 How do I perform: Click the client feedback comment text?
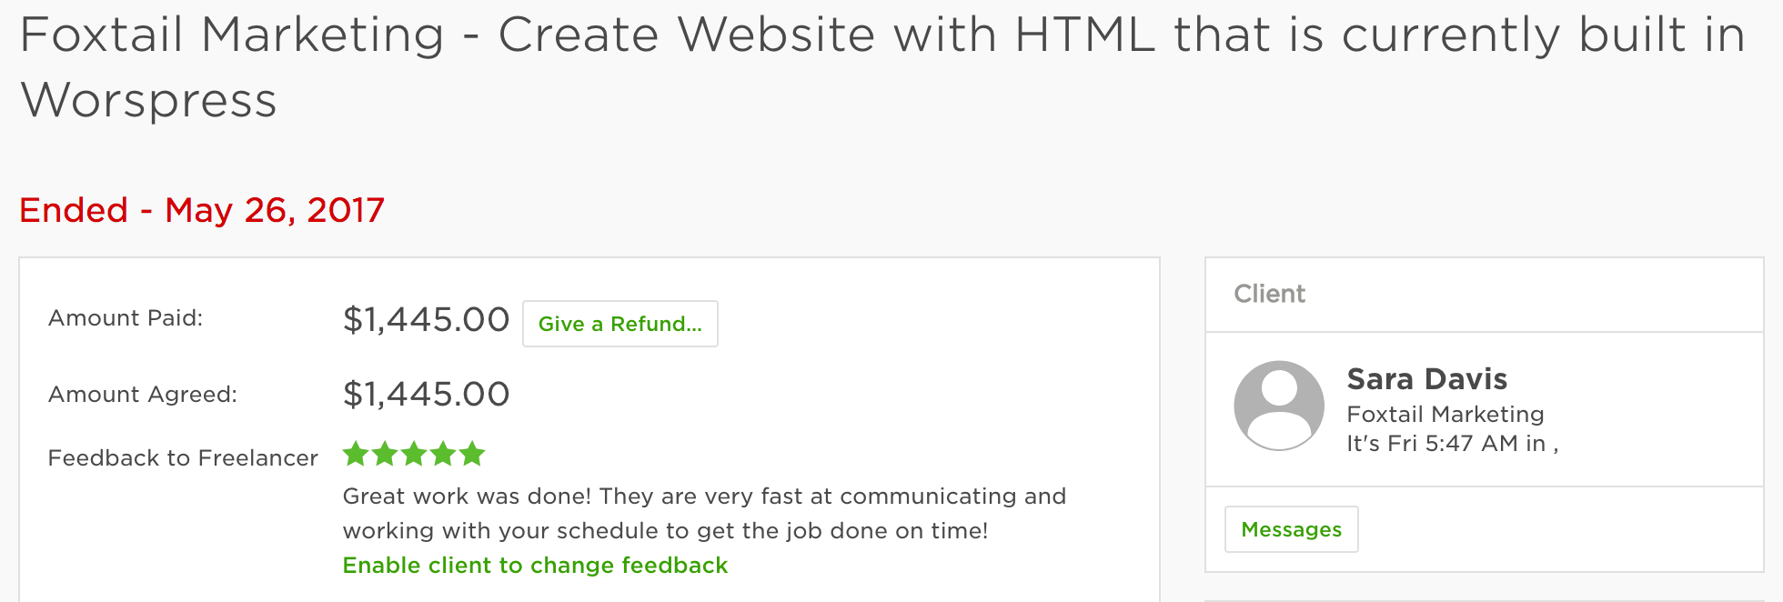[x=704, y=514]
